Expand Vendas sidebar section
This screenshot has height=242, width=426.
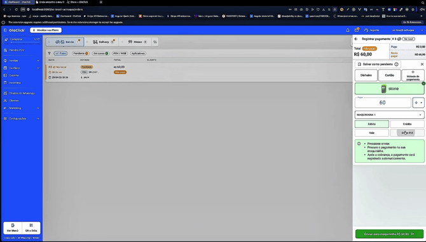tap(22, 61)
